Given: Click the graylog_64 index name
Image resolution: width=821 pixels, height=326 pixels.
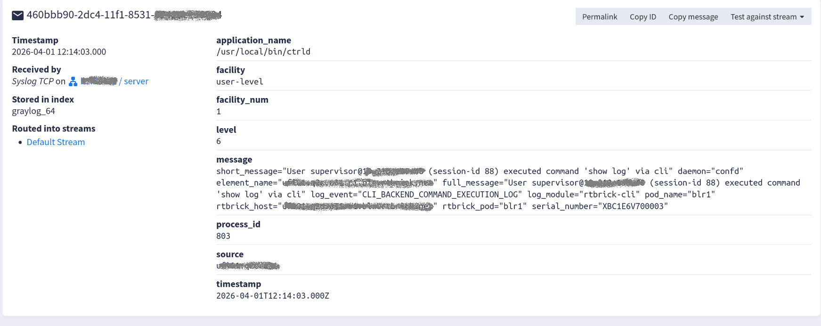Looking at the screenshot, I should point(33,111).
